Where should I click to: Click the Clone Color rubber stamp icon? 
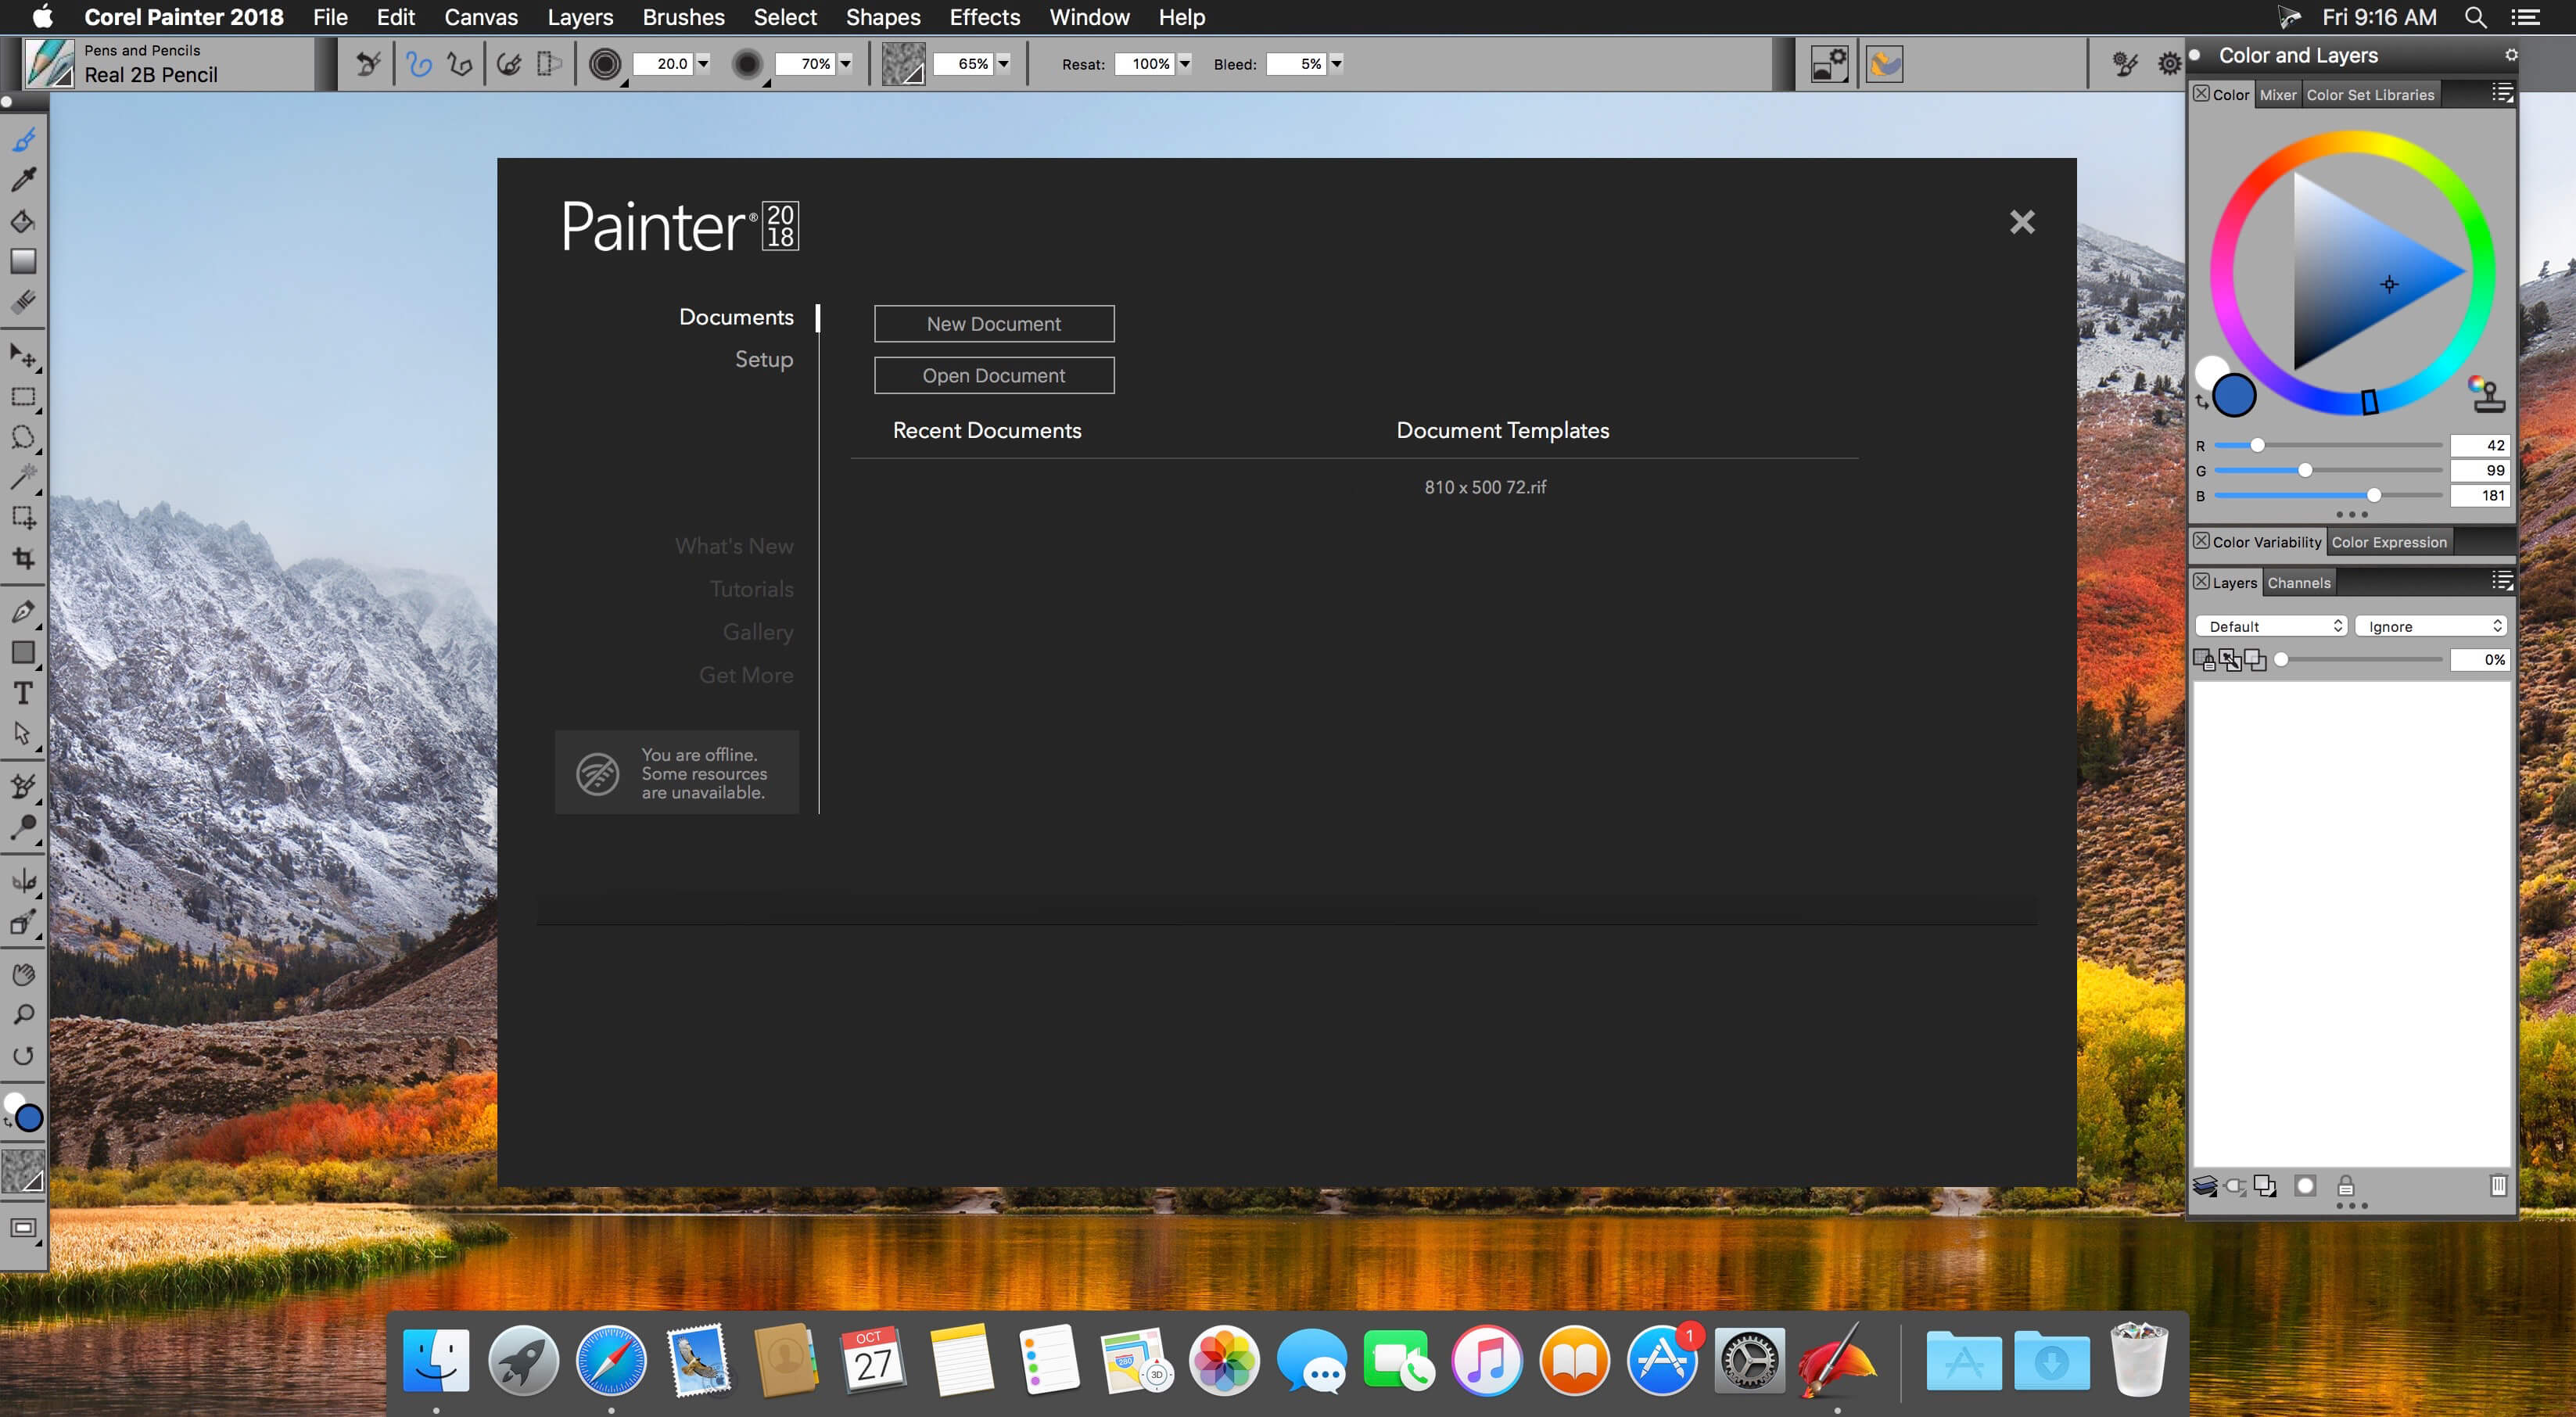point(2487,394)
